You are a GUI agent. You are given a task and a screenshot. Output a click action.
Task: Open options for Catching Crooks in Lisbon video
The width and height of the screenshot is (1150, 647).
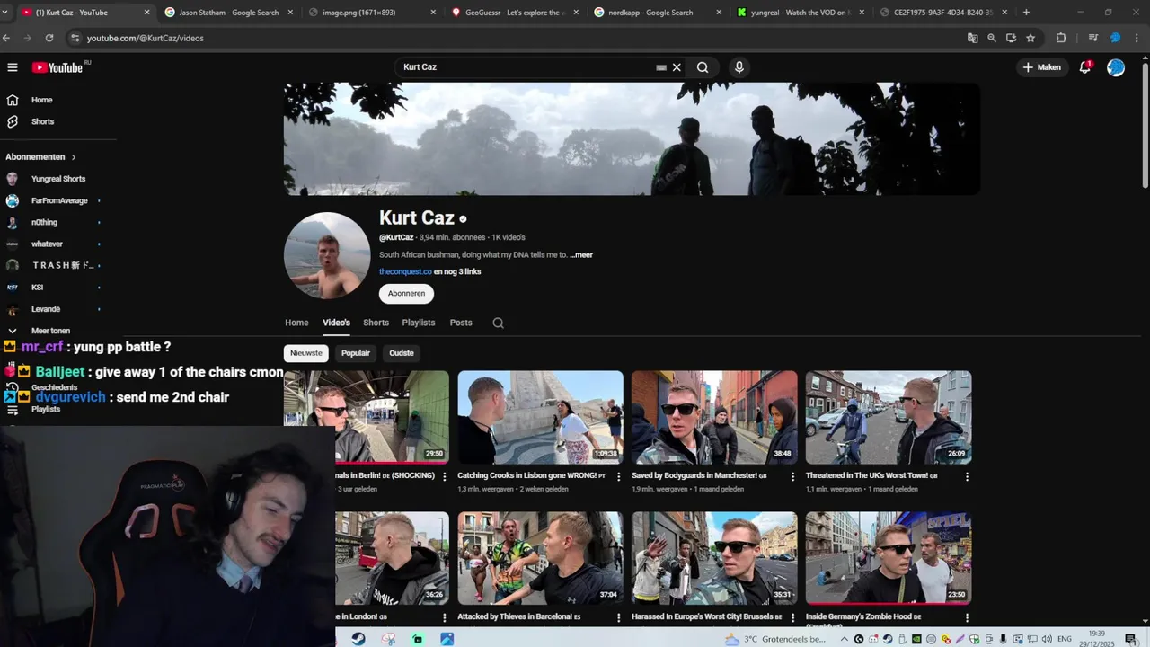[x=618, y=476]
